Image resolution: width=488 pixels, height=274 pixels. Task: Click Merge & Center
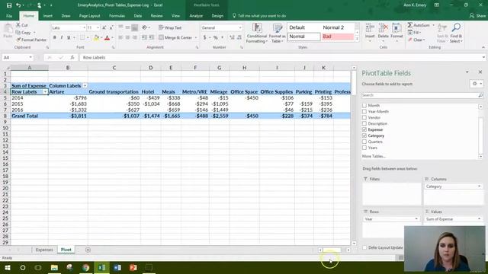tap(175, 37)
